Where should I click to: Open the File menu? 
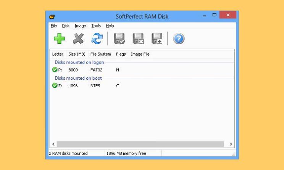53,26
